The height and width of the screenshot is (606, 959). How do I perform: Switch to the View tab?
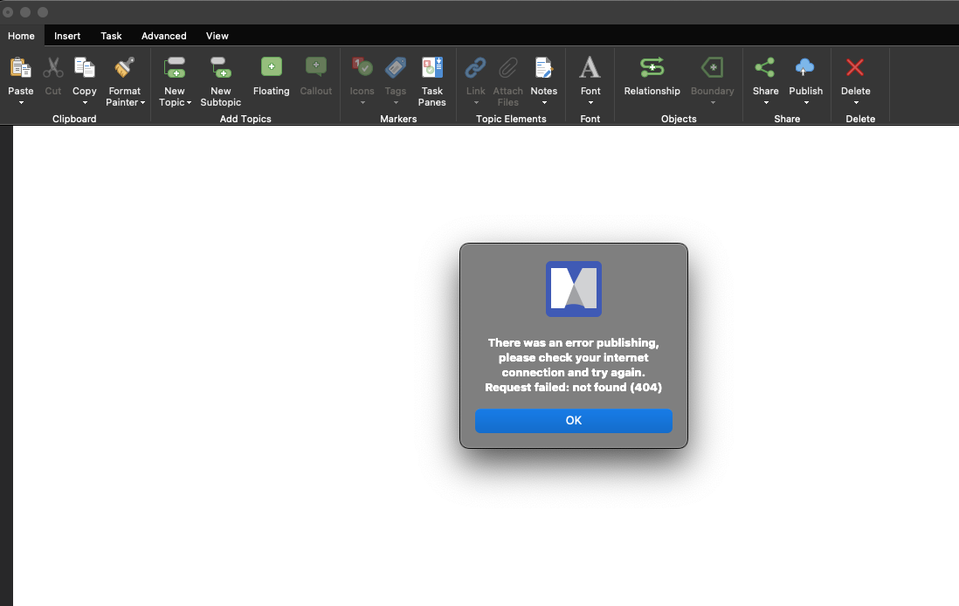click(x=217, y=36)
